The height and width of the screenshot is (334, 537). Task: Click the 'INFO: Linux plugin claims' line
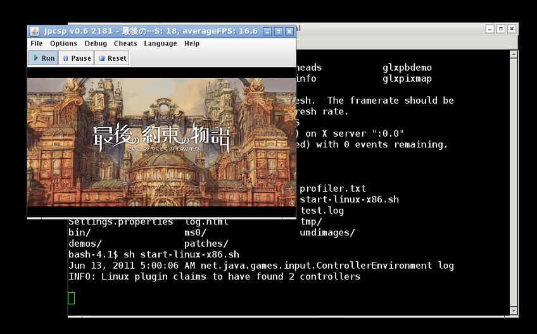point(215,276)
